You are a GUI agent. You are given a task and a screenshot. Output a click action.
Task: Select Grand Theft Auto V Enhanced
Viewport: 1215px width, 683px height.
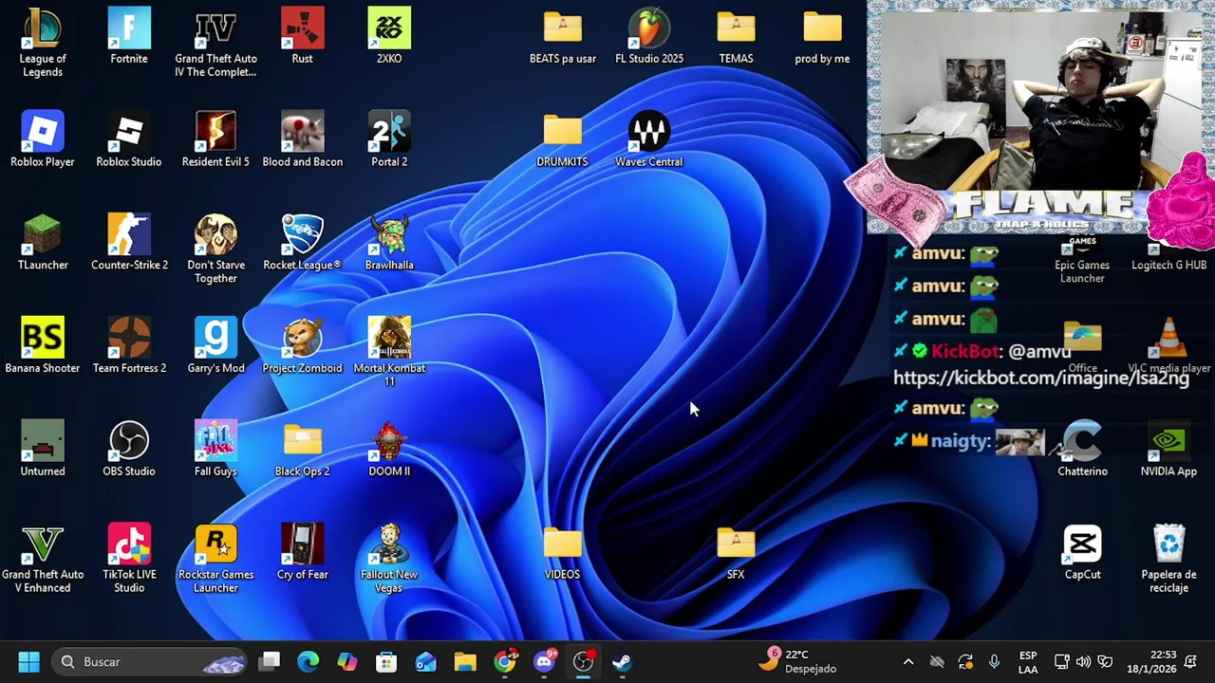pyautogui.click(x=43, y=558)
